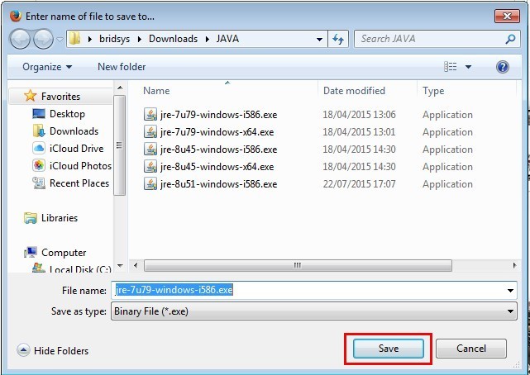Screen dimensions: 530x375
Task: Select Downloads in the address path
Action: pyautogui.click(x=173, y=39)
